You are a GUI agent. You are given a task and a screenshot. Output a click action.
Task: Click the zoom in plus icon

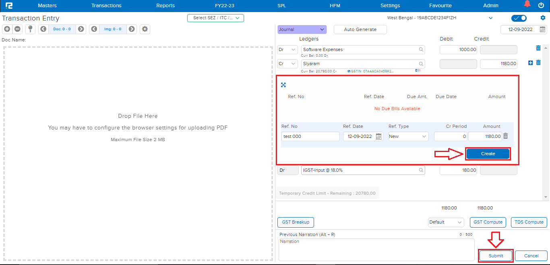point(7,29)
